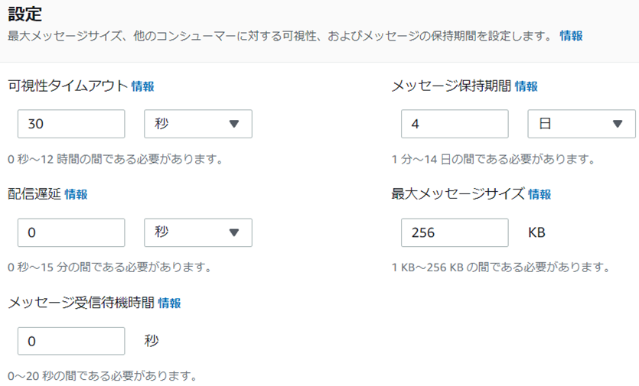Click the 設定 section heading

coord(24,14)
